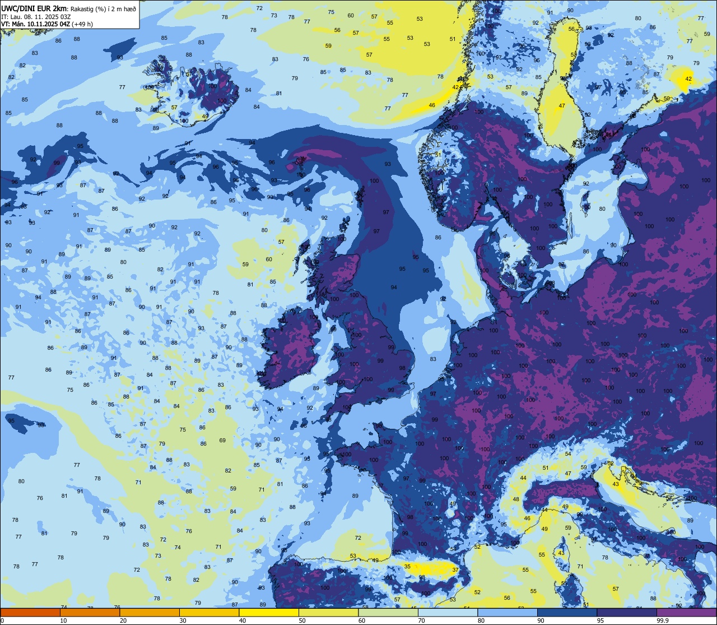Click the '10' legend tick label
The image size is (717, 625).
(x=63, y=621)
